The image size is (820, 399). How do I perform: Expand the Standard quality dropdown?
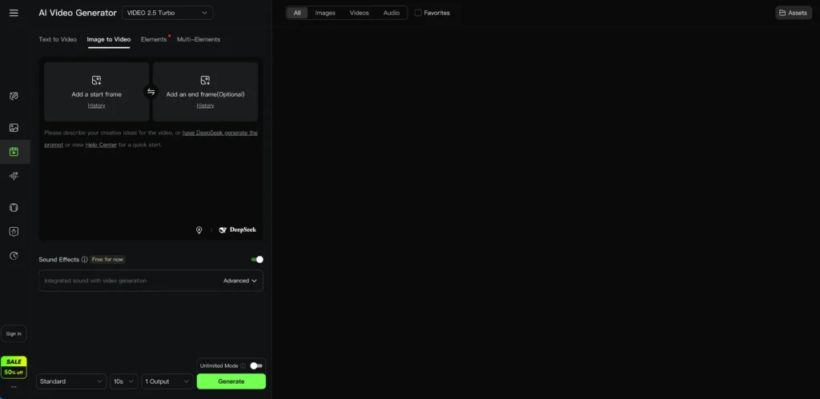pyautogui.click(x=71, y=381)
